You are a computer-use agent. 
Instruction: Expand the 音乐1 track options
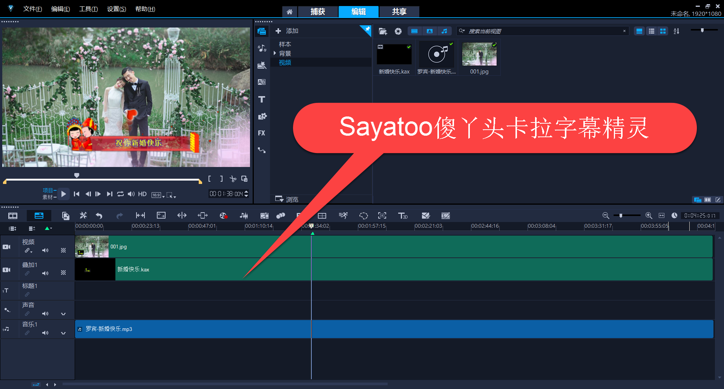coord(63,333)
